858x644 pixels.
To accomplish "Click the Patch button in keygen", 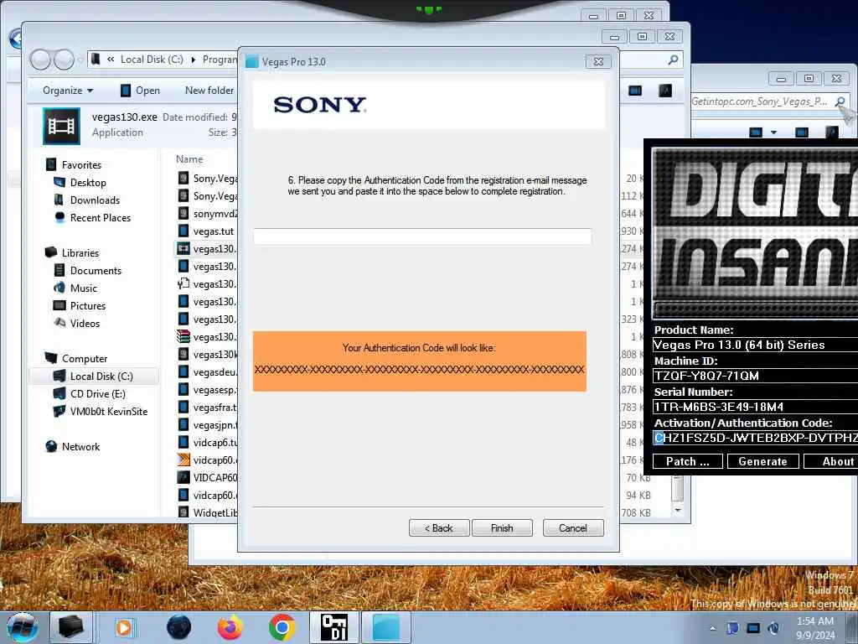I will (x=687, y=461).
